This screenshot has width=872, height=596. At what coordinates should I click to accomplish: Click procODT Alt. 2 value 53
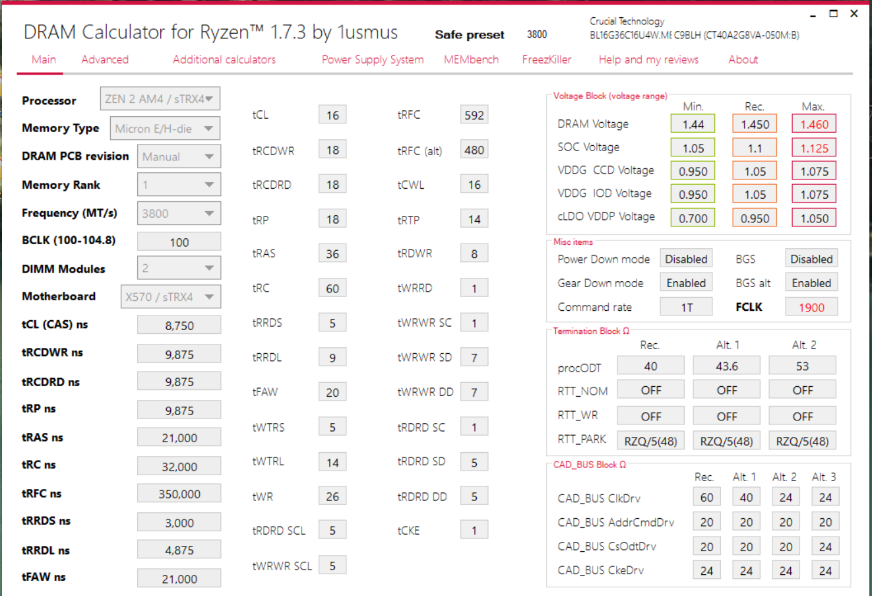pos(802,366)
